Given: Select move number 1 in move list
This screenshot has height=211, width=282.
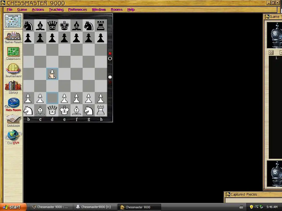Looking at the screenshot, I should [276, 58].
